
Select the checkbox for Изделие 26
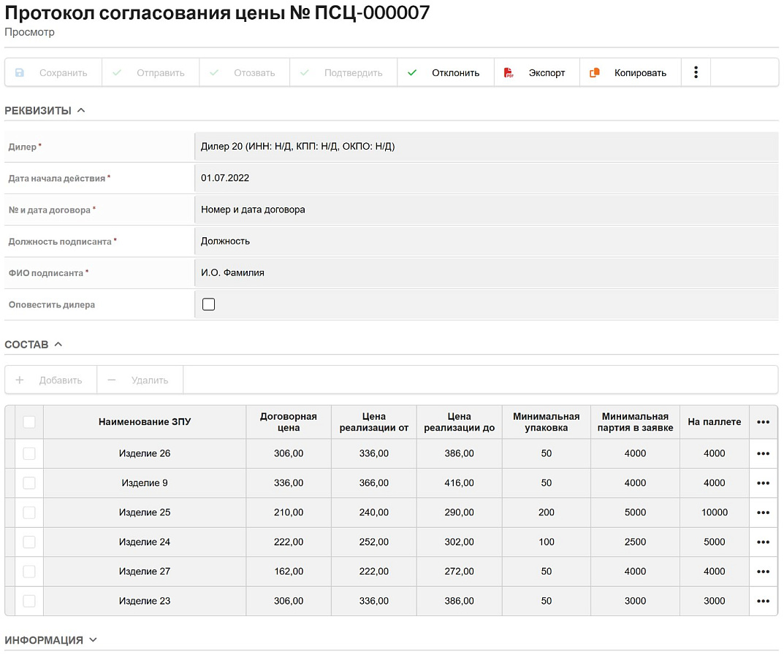(x=29, y=453)
